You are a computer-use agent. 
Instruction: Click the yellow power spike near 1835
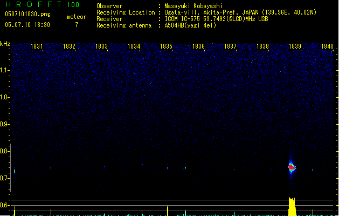coord(168,211)
